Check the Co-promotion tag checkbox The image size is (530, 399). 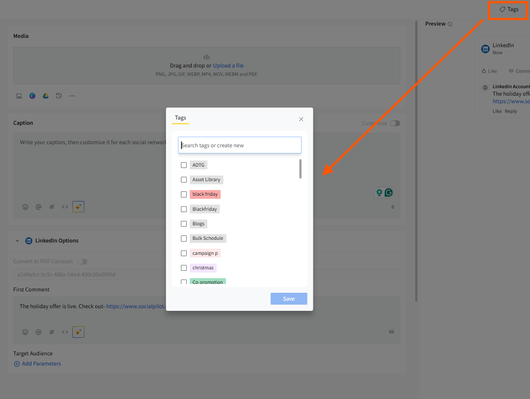click(184, 282)
